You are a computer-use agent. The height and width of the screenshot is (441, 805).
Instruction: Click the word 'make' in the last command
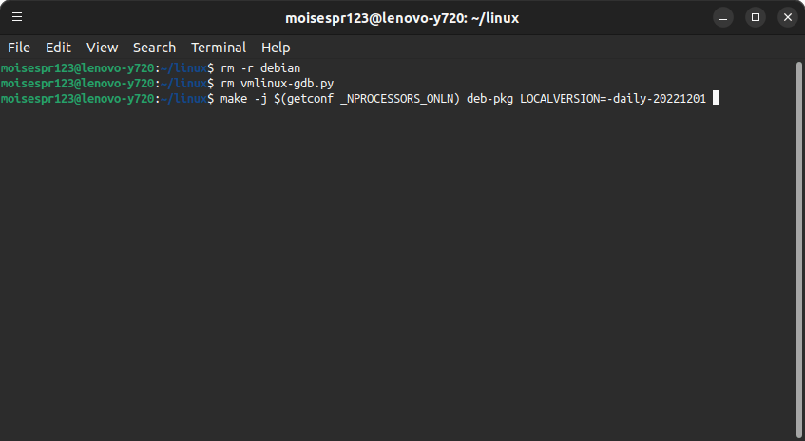pyautogui.click(x=234, y=99)
